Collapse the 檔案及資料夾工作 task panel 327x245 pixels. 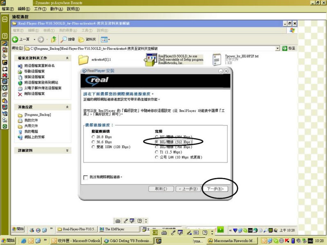pos(67,58)
